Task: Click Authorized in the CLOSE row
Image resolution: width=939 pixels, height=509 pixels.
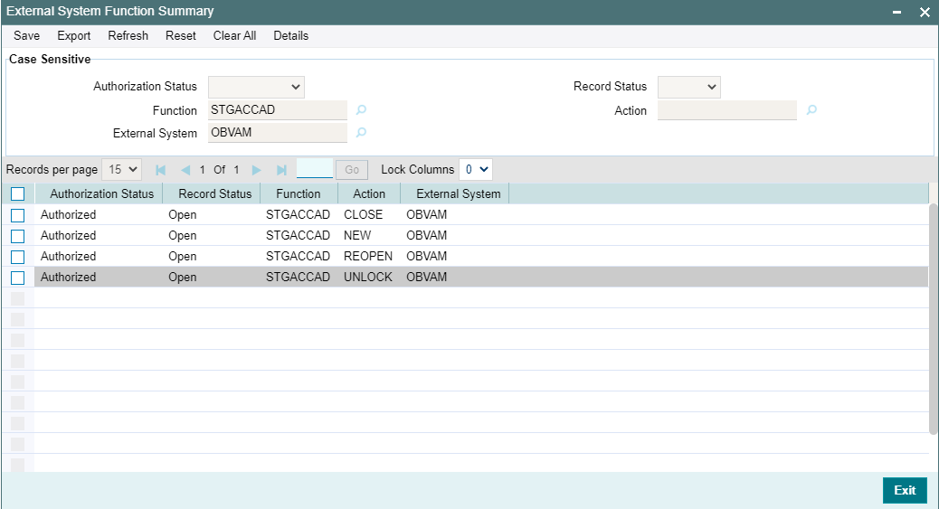Action: [68, 214]
